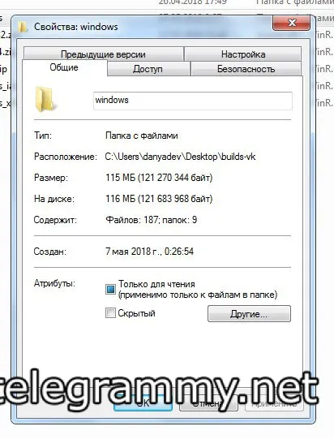334x439 pixels.
Task: Click the large folder icon beside name field
Action: point(45,99)
